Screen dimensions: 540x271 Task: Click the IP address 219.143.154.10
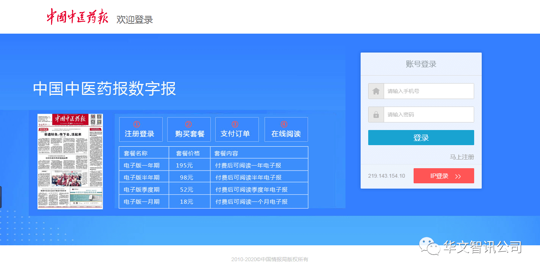(x=386, y=176)
